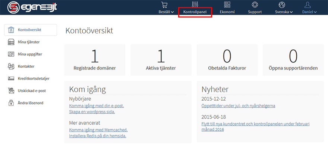Click the envelope icon beside Utskickad e-post
The height and width of the screenshot is (146, 328).
11,91
